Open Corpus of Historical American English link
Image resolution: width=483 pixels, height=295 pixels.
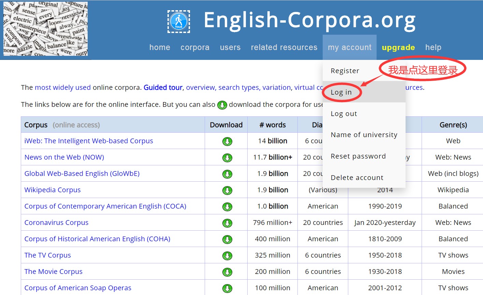coord(97,239)
